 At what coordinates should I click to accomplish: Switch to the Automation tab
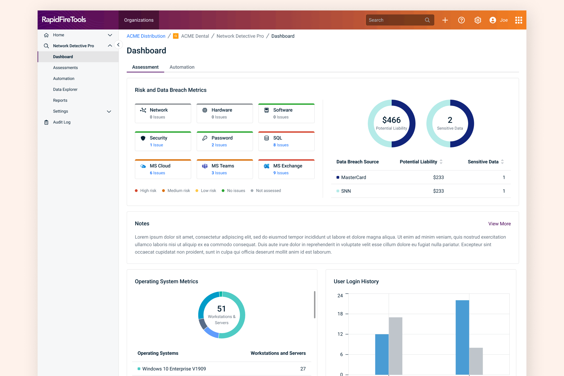coord(182,67)
